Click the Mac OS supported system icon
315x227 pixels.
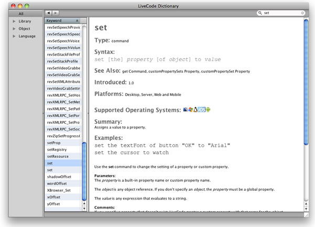click(185, 110)
